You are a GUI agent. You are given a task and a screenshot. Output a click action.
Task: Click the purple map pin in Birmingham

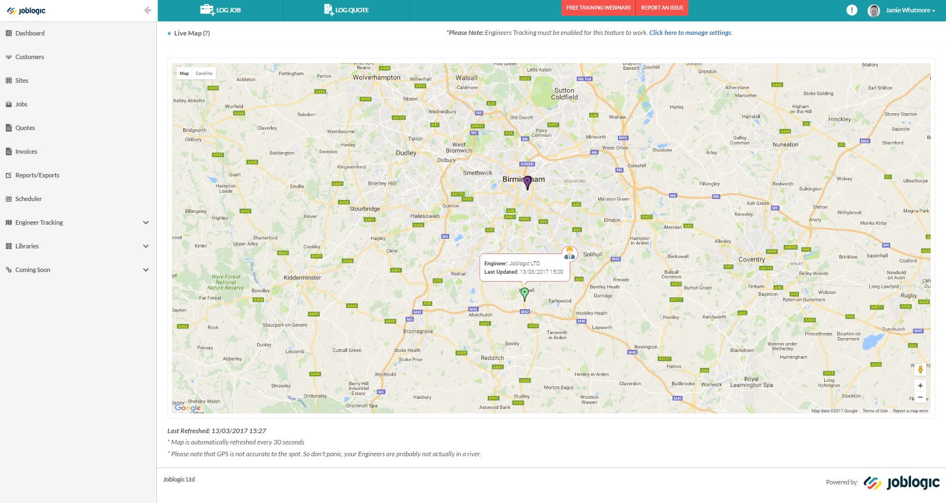(528, 182)
